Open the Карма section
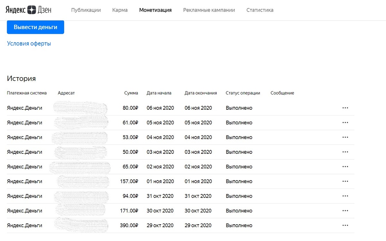 120,10
